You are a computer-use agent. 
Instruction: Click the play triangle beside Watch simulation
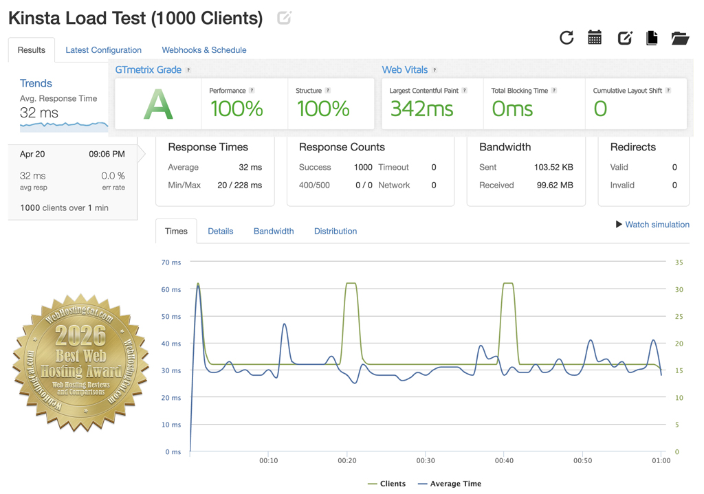[619, 224]
